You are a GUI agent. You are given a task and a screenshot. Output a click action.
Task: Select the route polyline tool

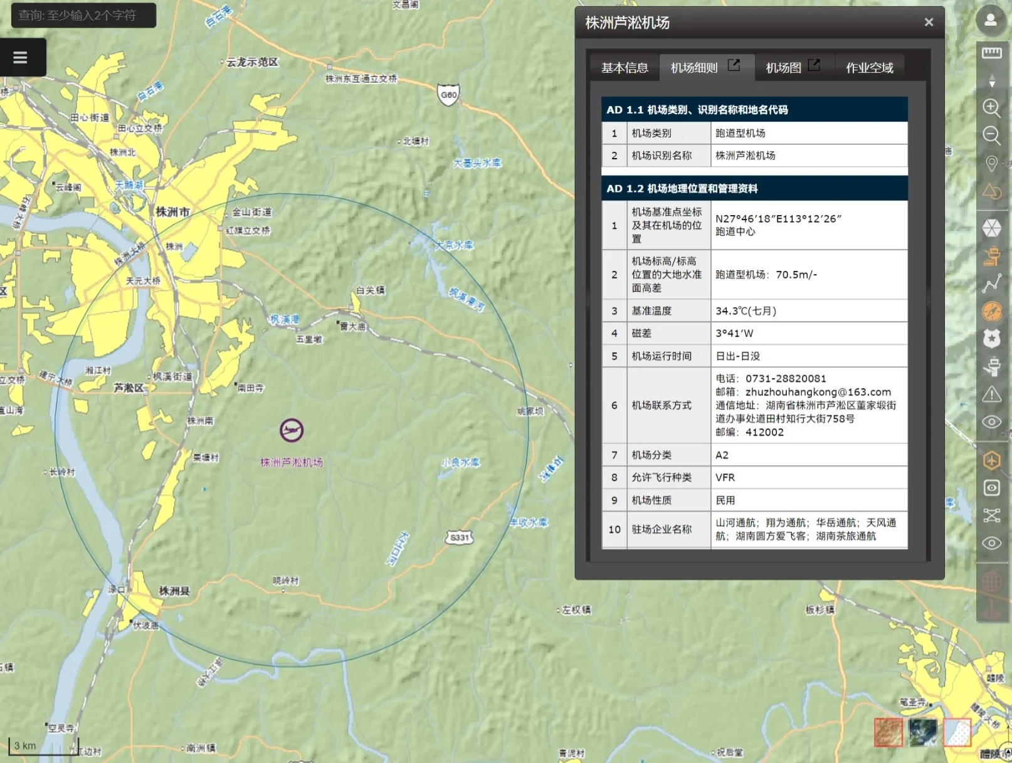click(x=991, y=283)
